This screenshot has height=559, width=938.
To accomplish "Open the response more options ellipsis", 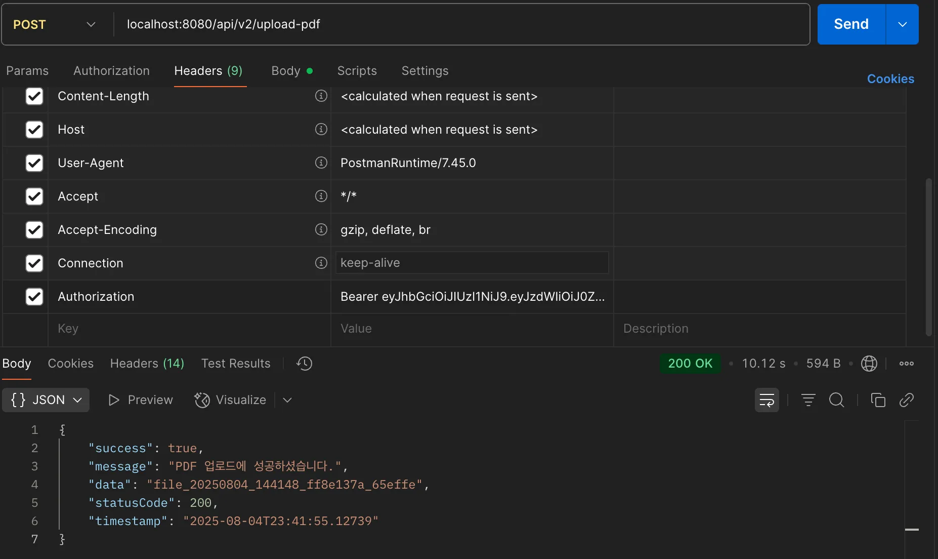I will [907, 364].
